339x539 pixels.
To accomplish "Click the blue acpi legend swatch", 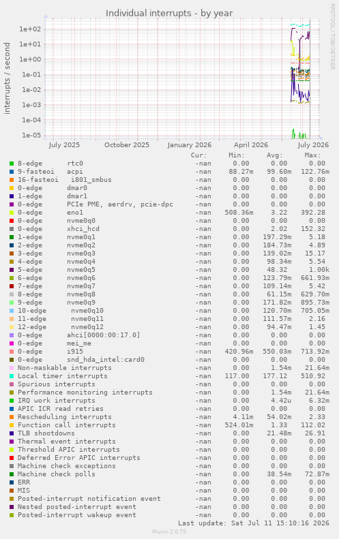I will pos(12,172).
